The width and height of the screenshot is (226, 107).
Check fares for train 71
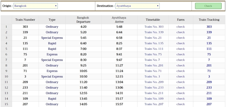click(x=181, y=71)
